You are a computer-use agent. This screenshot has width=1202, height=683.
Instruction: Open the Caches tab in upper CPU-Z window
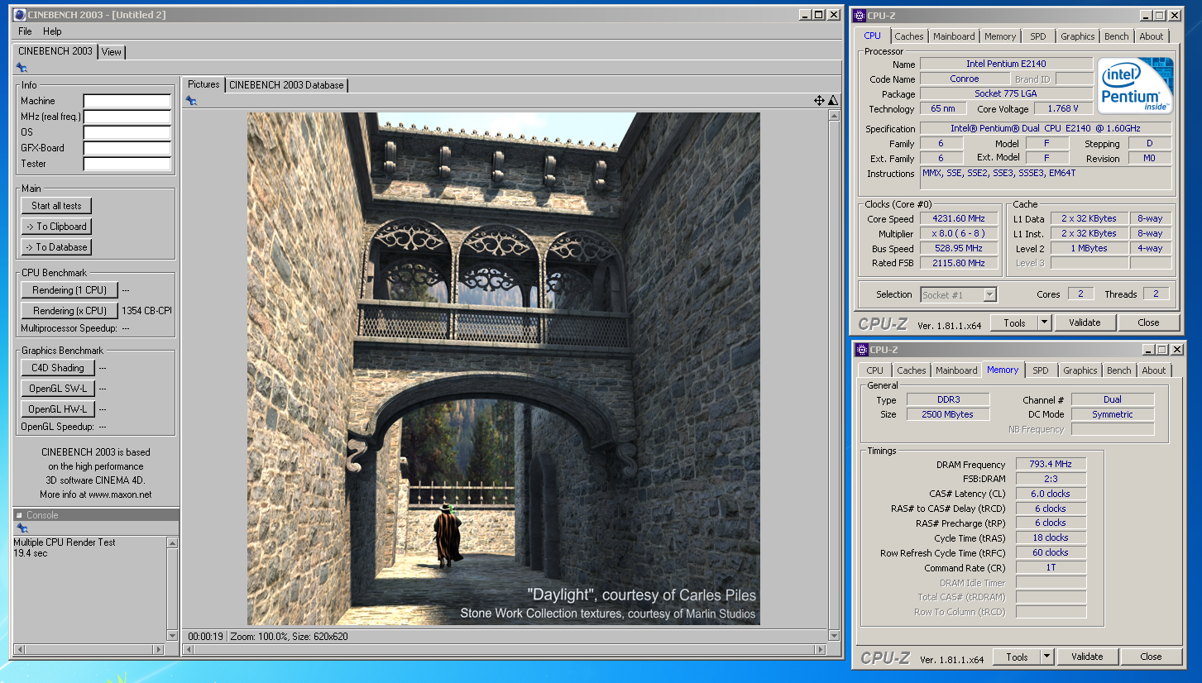[x=909, y=36]
